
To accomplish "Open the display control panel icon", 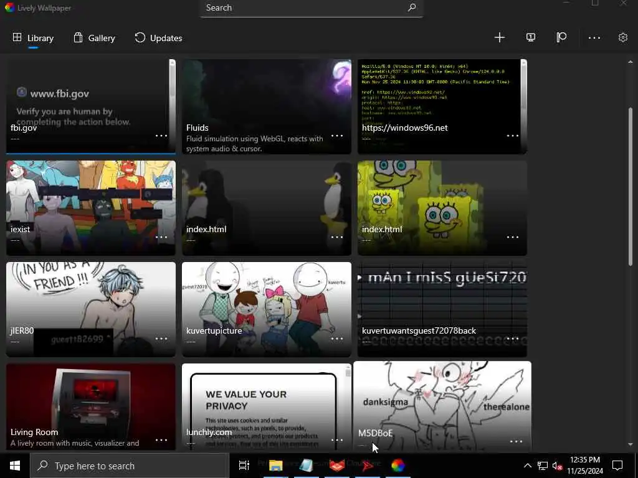I will point(531,37).
